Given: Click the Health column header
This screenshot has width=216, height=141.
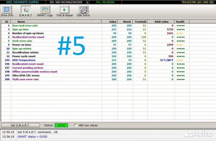Looking at the screenshot, I should 180,22.
